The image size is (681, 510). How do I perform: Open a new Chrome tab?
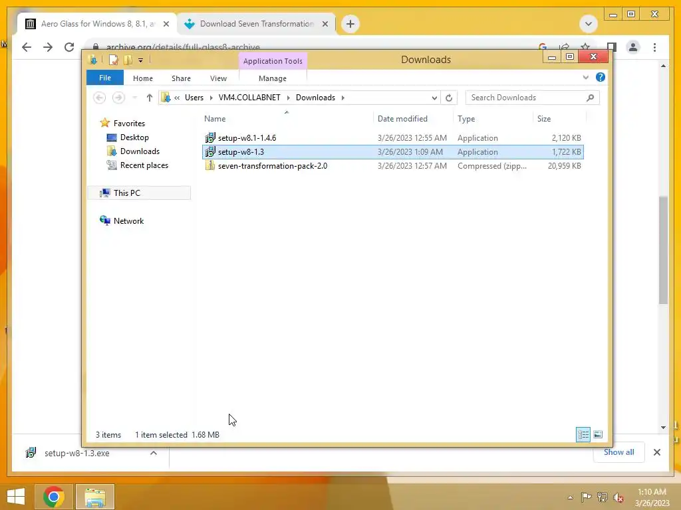pos(350,23)
